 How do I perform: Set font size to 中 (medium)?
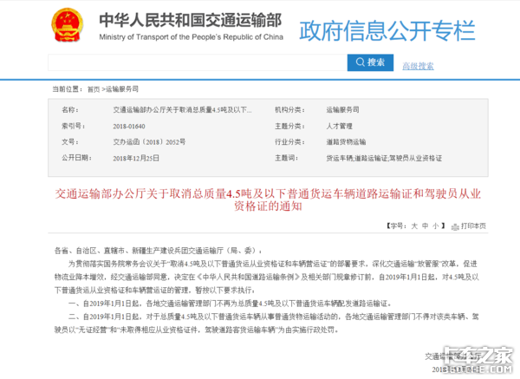tap(425, 225)
